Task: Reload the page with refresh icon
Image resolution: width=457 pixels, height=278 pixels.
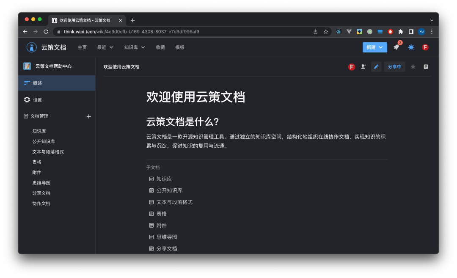Action: pyautogui.click(x=46, y=31)
